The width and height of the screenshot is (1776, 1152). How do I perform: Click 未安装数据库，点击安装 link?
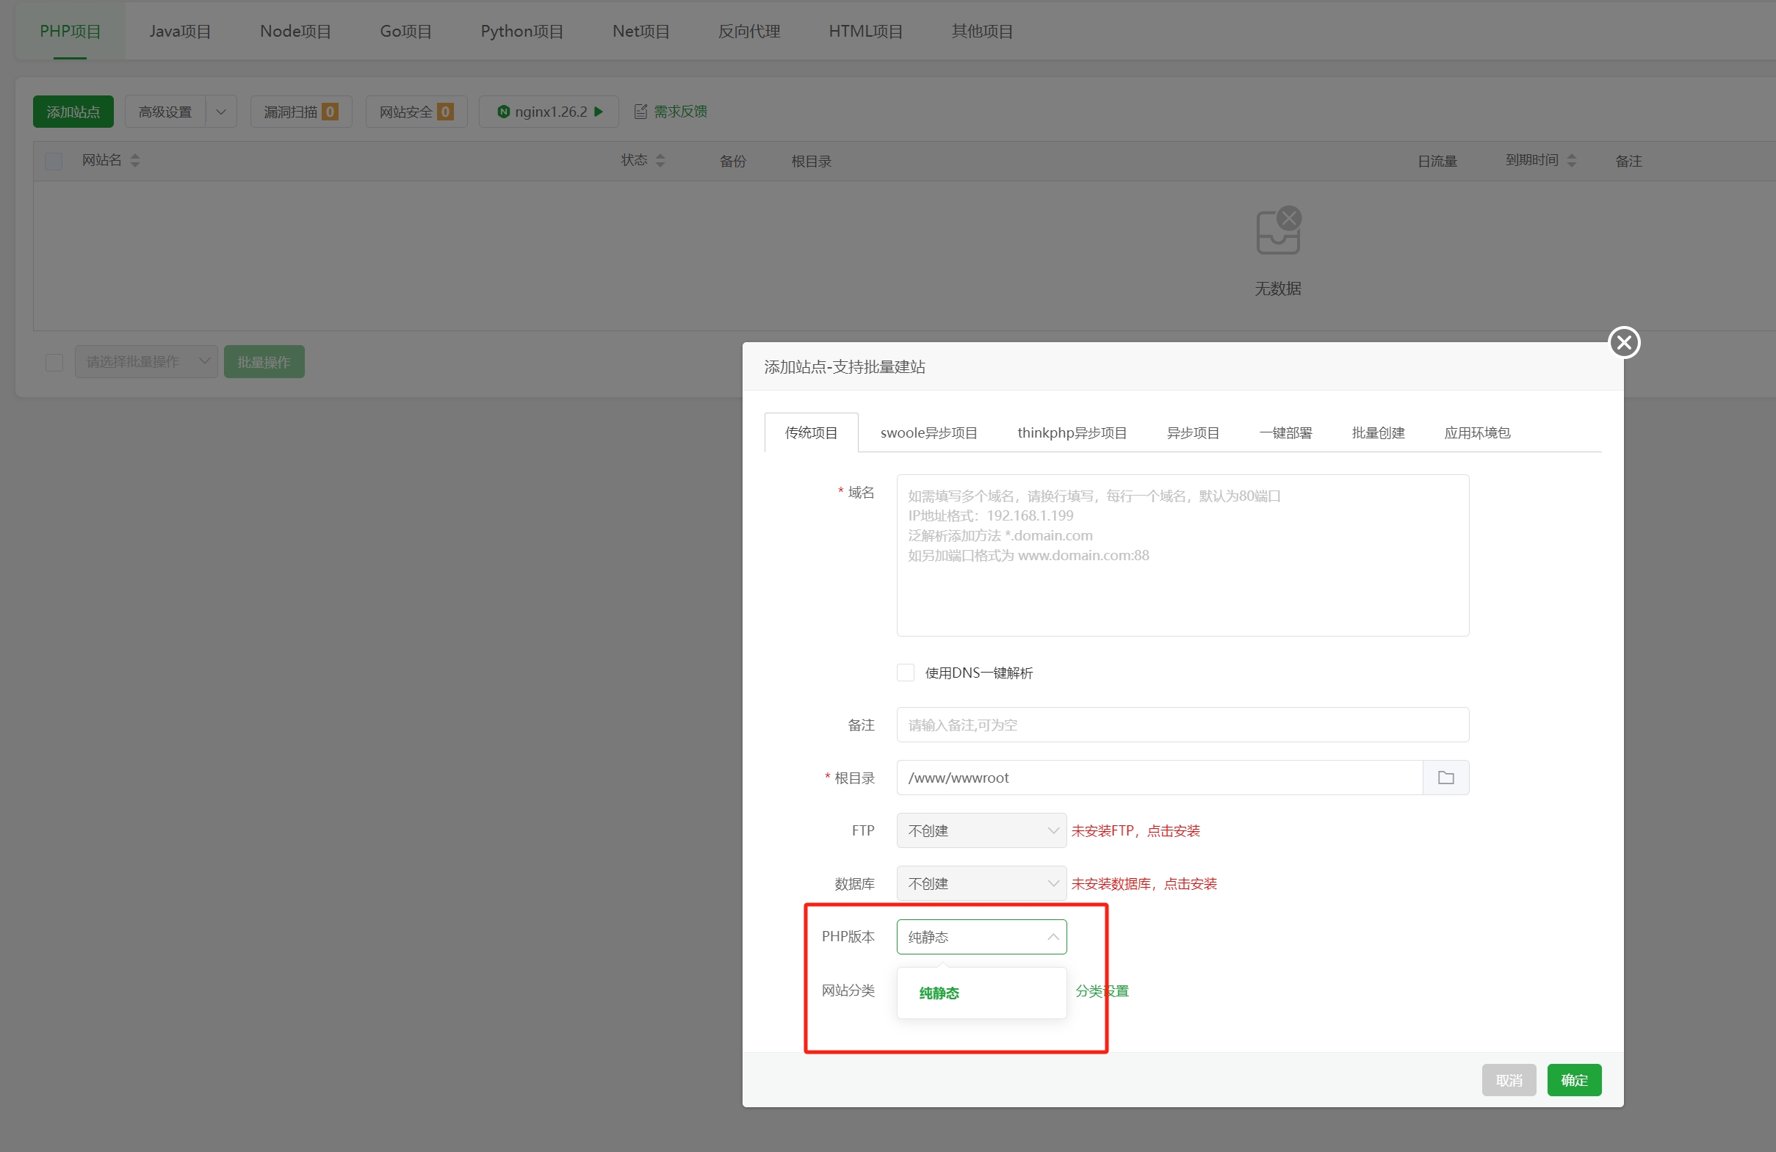click(x=1143, y=883)
